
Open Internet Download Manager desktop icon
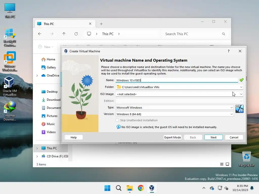pyautogui.click(x=10, y=111)
